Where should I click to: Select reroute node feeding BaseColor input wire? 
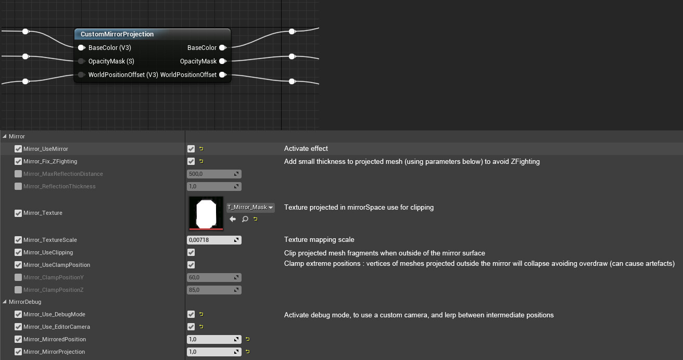pos(25,32)
